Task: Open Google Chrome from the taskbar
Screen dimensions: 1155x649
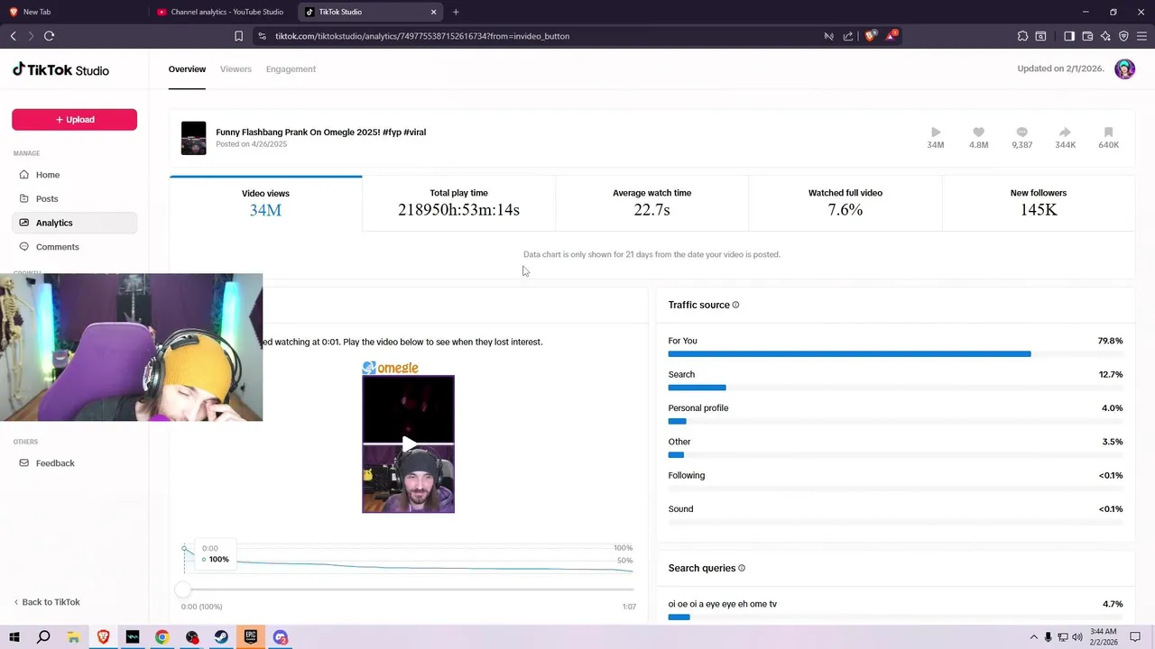Action: pyautogui.click(x=162, y=637)
